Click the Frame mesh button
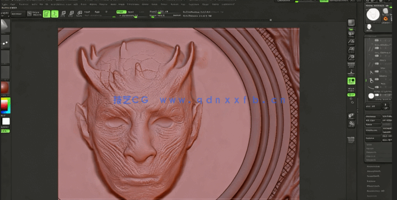The width and height of the screenshot is (397, 200). (351, 116)
